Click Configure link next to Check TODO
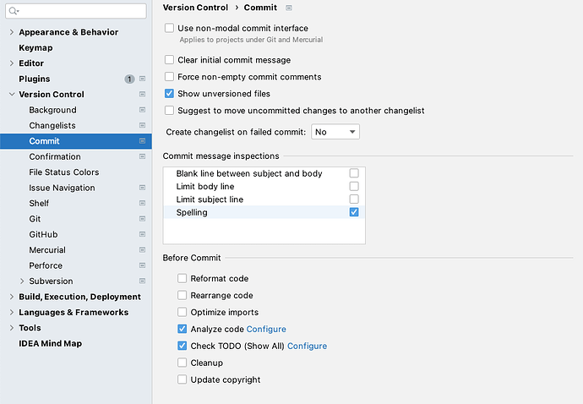 click(x=307, y=346)
